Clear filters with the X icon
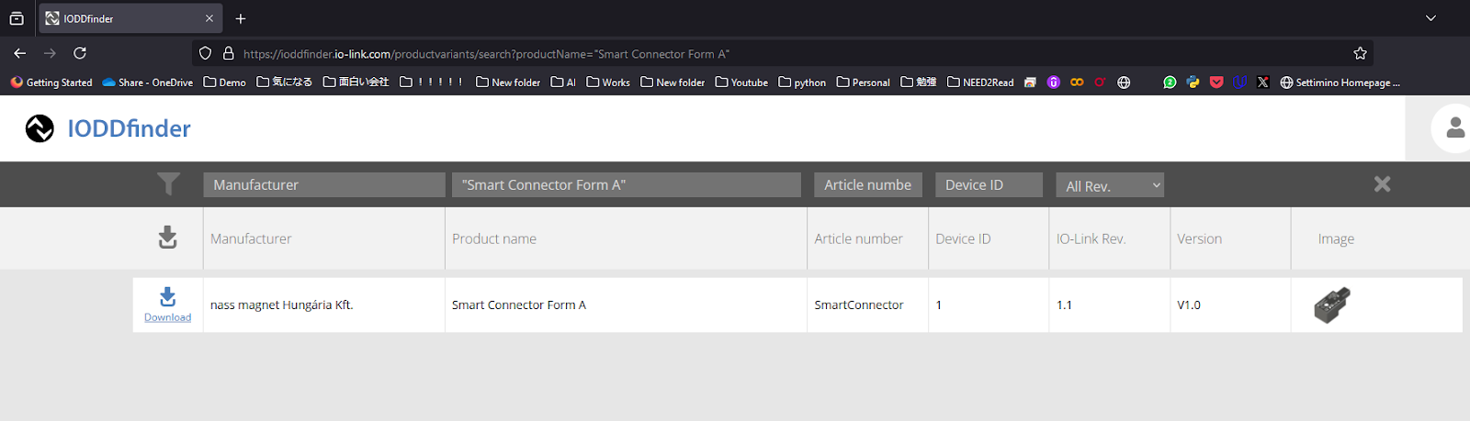This screenshot has height=421, width=1470. click(1382, 184)
